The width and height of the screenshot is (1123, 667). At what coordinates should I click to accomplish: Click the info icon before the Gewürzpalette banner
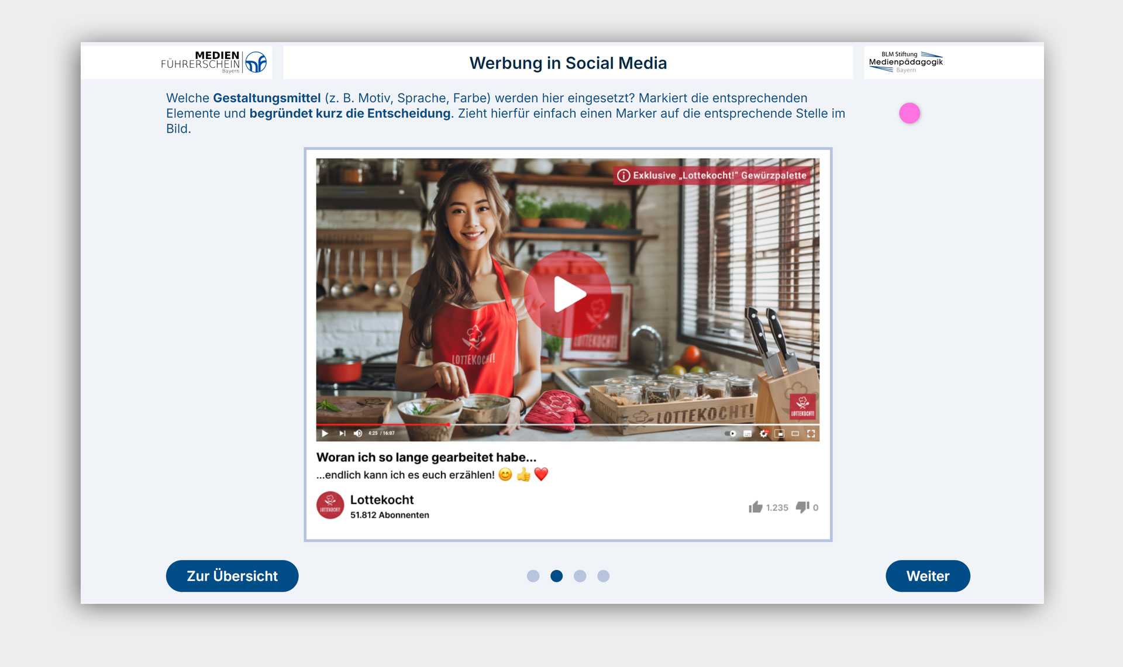pos(623,175)
